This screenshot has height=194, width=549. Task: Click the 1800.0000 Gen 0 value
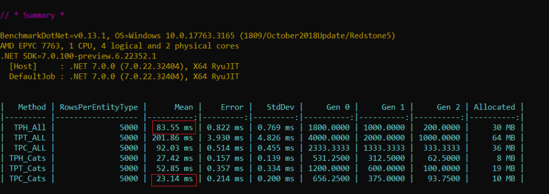pos(329,128)
